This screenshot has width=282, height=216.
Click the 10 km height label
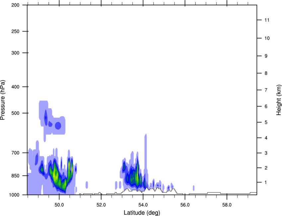pos(267,38)
